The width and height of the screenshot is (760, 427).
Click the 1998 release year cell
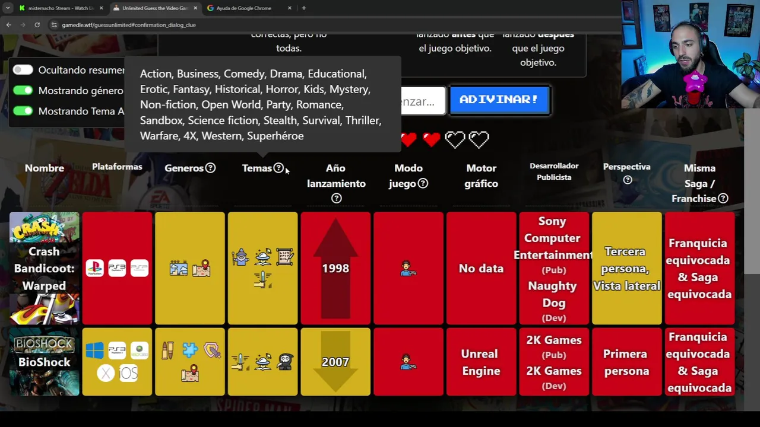335,268
